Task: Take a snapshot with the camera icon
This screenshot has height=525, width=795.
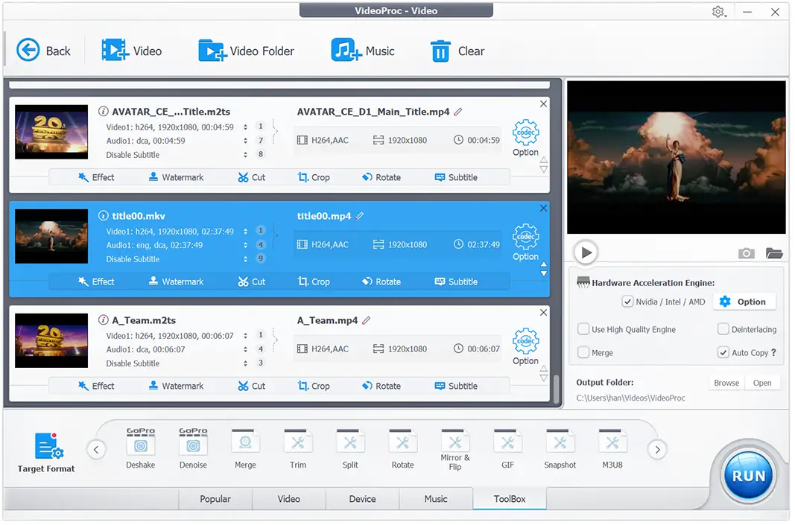Action: [746, 253]
